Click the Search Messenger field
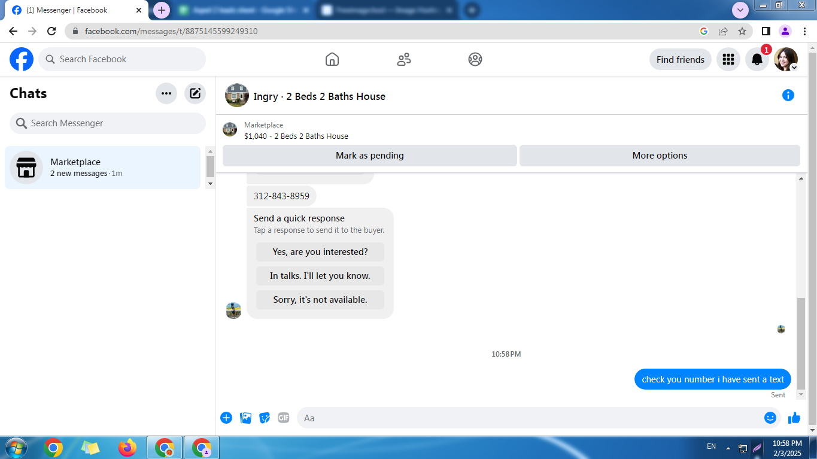This screenshot has height=459, width=817. click(108, 123)
